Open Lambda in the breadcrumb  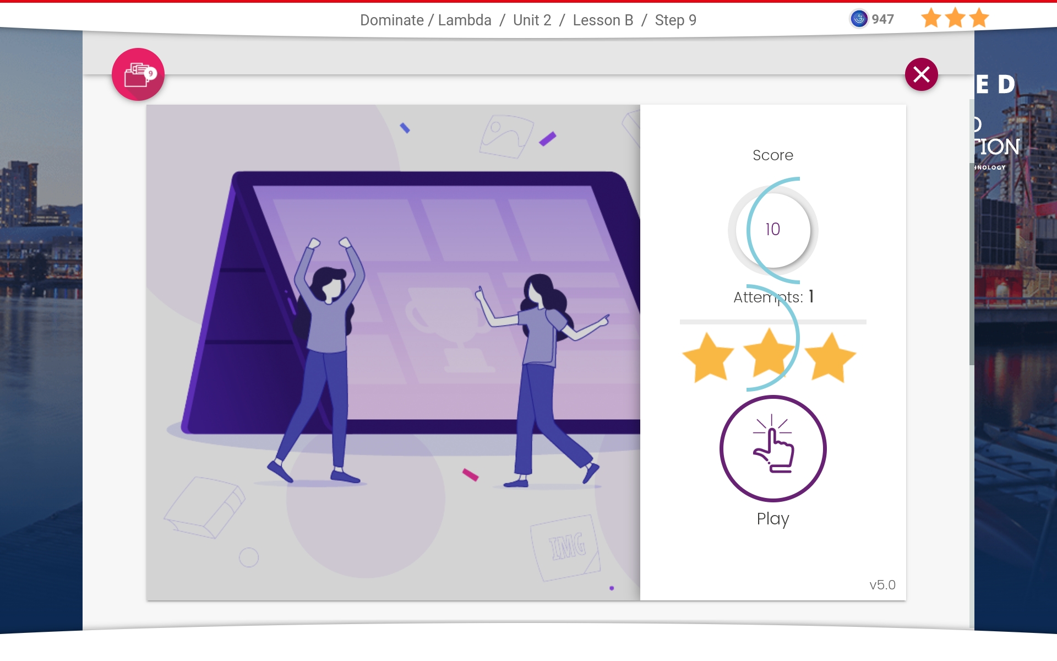point(465,20)
